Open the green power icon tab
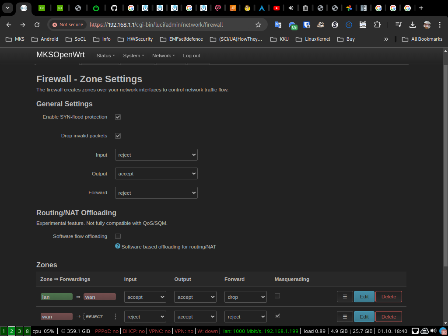448x336 pixels. pyautogui.click(x=96, y=8)
